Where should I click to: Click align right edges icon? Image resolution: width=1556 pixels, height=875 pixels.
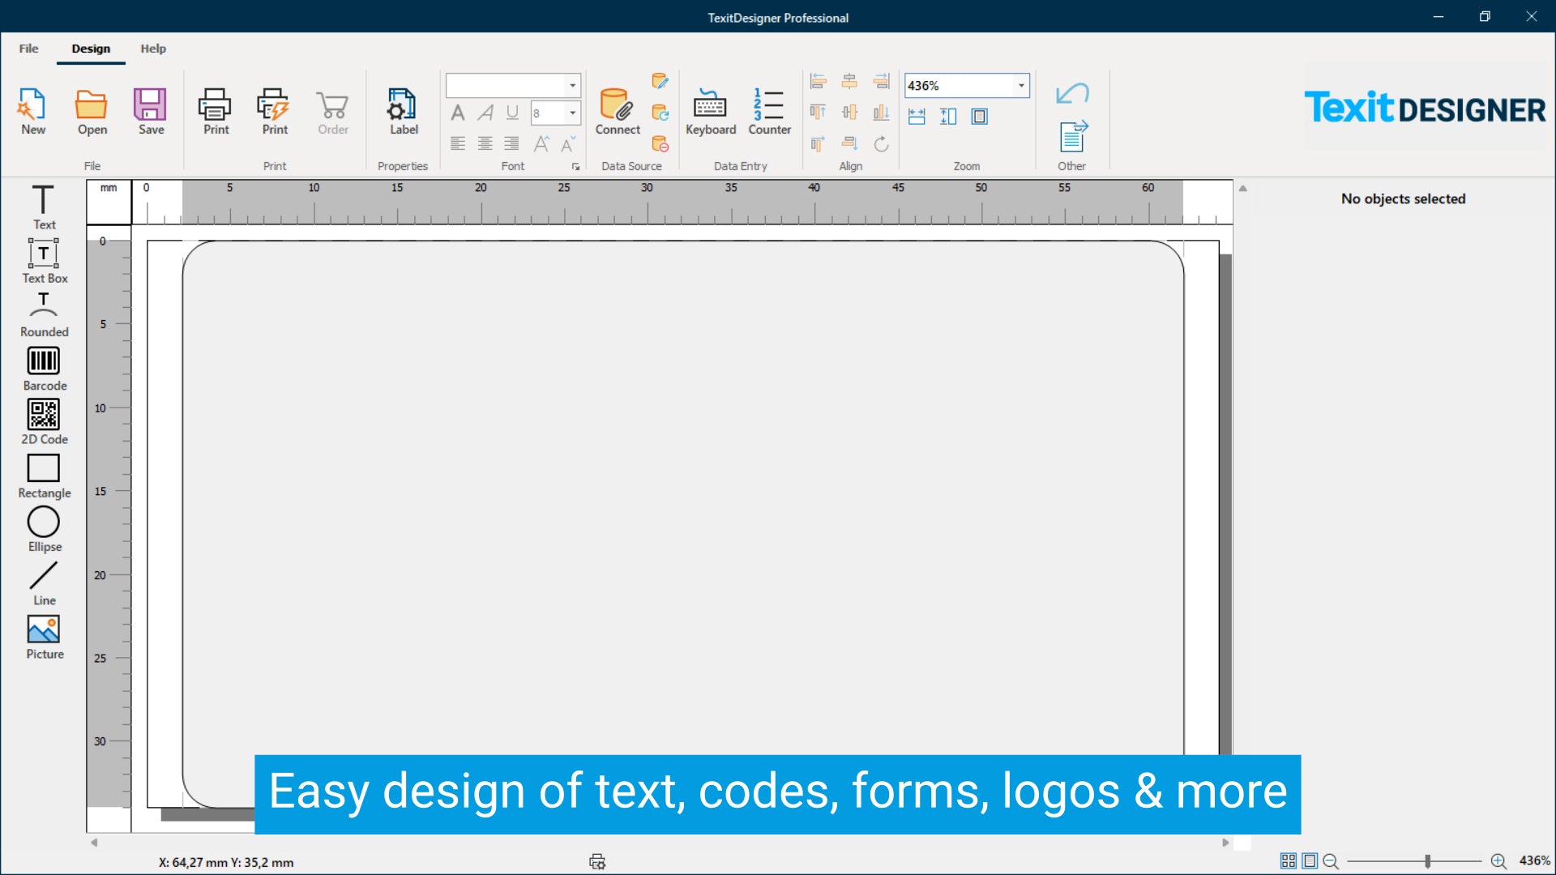click(x=881, y=81)
